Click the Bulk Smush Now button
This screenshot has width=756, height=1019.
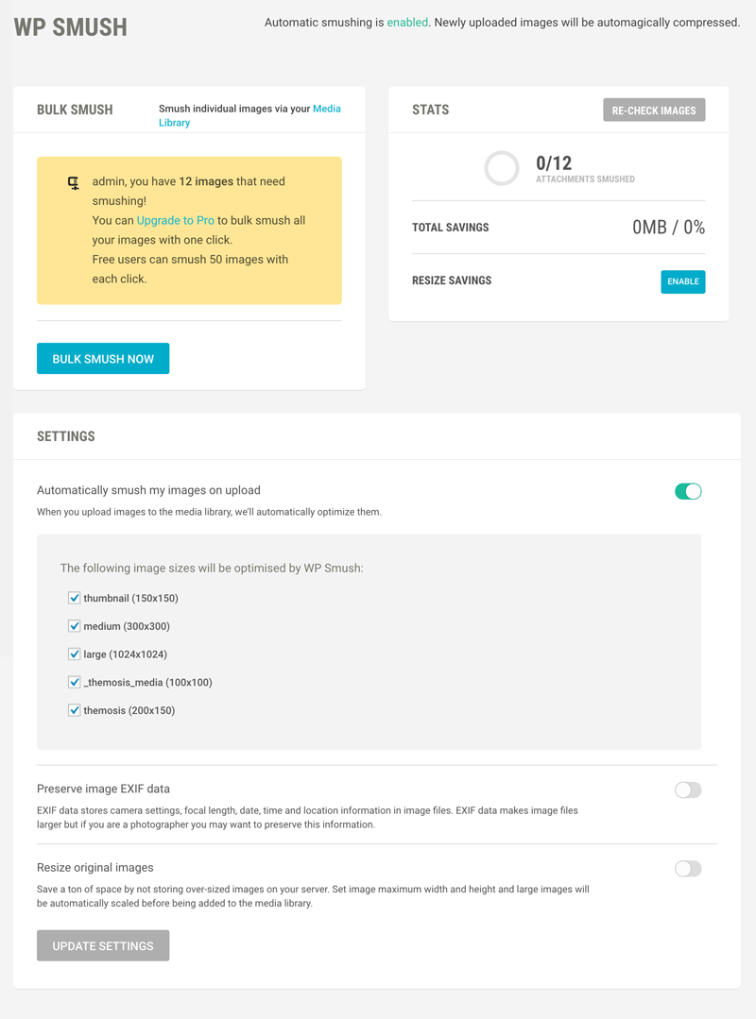[103, 359]
